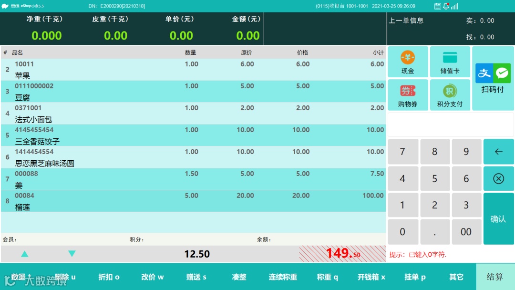
Task: Click the 结算 checkout button
Action: coord(495,277)
